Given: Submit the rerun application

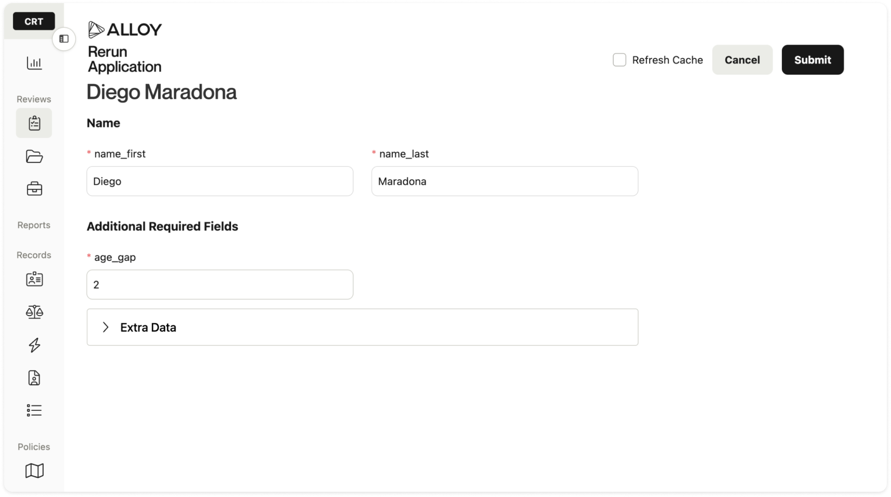Looking at the screenshot, I should (812, 60).
